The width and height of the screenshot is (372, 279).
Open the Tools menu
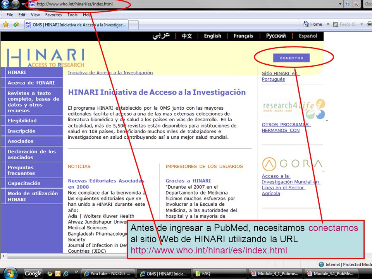(72, 15)
